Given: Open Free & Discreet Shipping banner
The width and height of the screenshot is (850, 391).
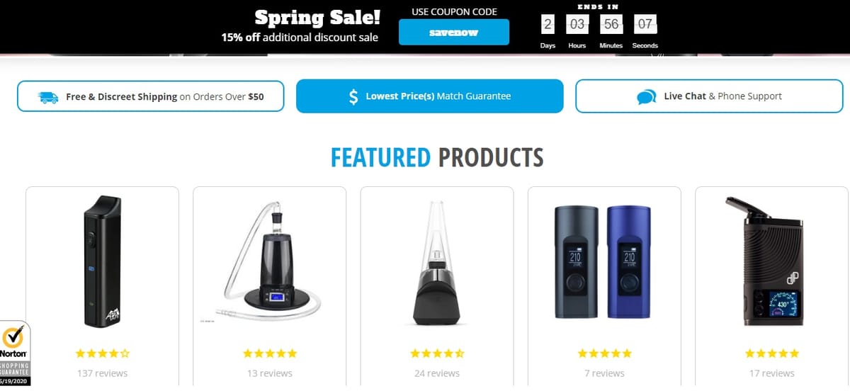Looking at the screenshot, I should click(x=150, y=96).
